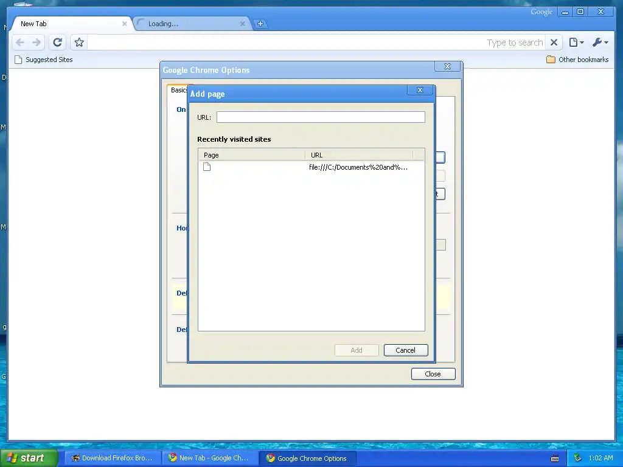Close the Google Chrome Options window with X
The width and height of the screenshot is (623, 467).
click(447, 66)
